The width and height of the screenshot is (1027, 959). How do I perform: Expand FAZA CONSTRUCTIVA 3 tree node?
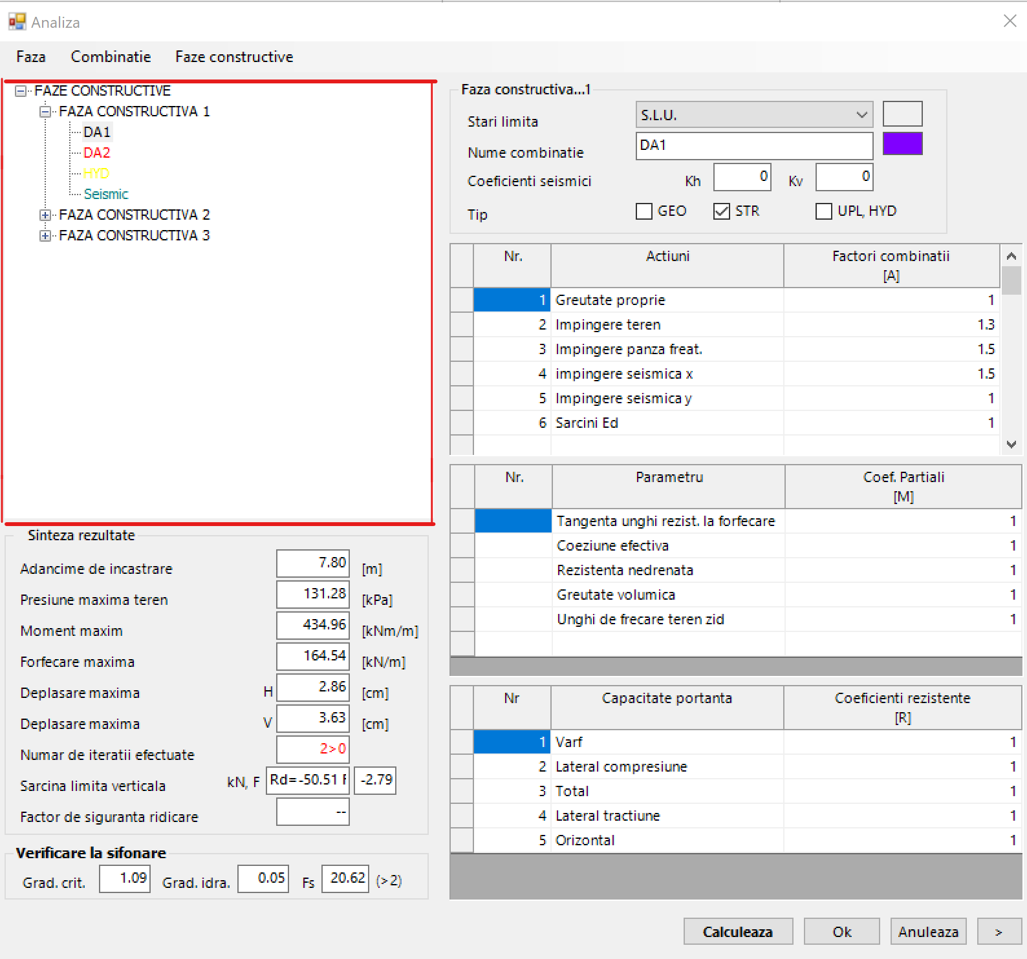click(45, 236)
